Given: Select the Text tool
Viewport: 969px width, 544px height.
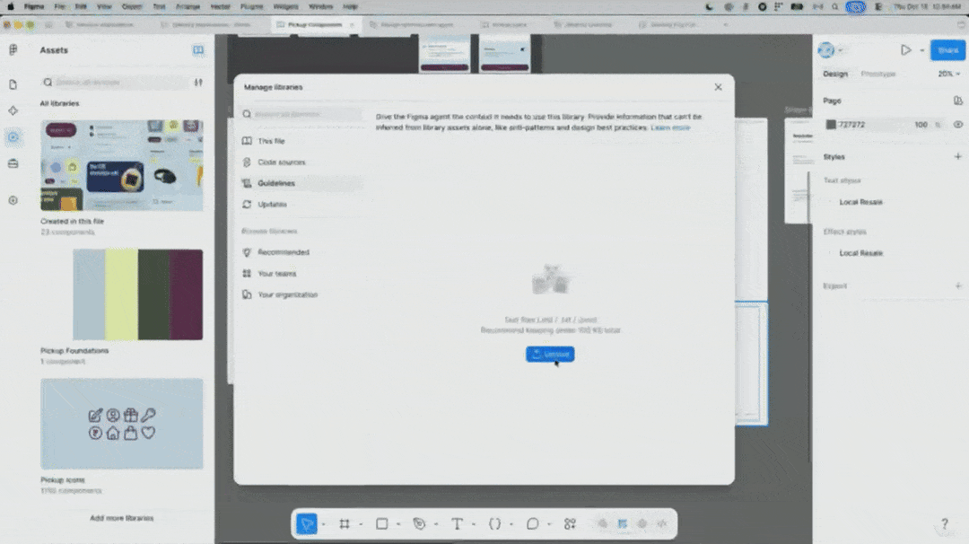Looking at the screenshot, I should click(457, 524).
